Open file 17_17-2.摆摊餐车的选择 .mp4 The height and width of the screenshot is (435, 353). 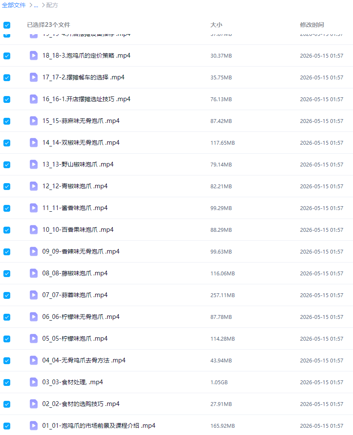(83, 77)
